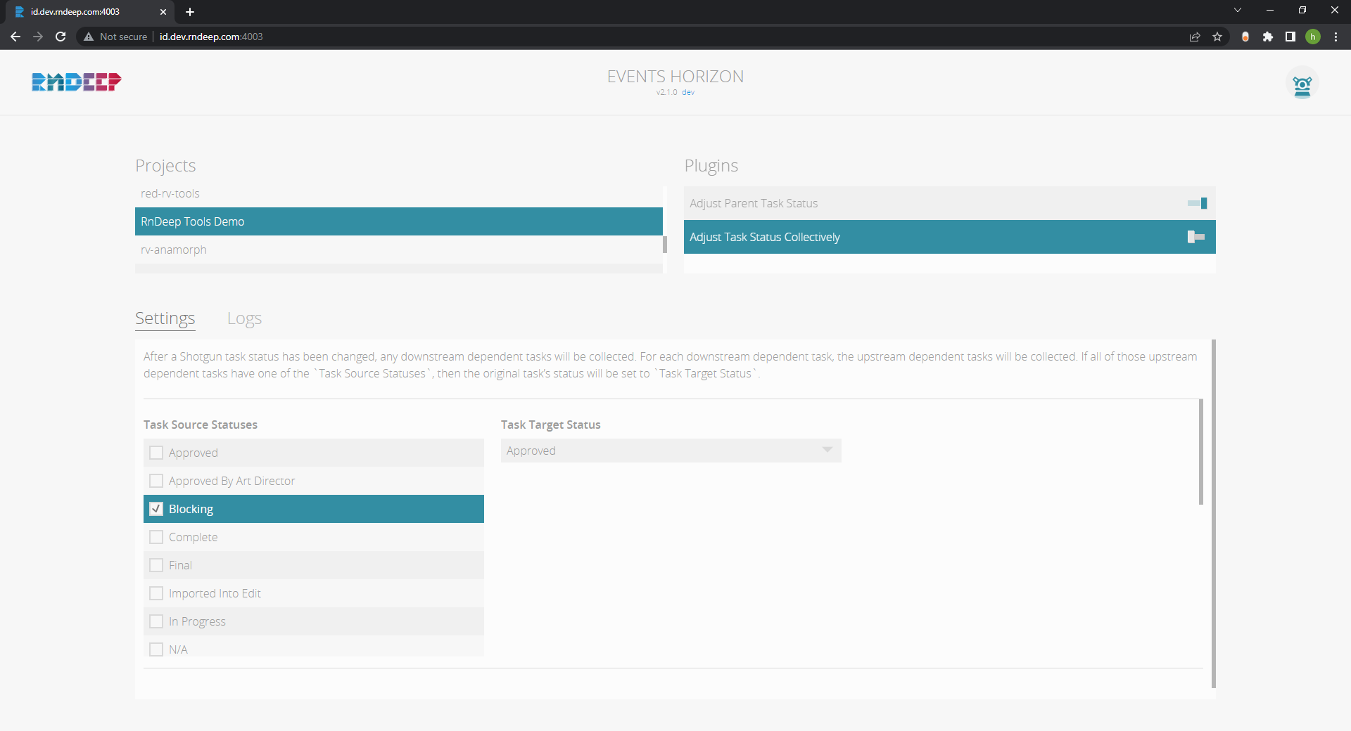Check the Approved By Art Director checkbox
Screen dimensions: 1351x731
pyautogui.click(x=156, y=481)
